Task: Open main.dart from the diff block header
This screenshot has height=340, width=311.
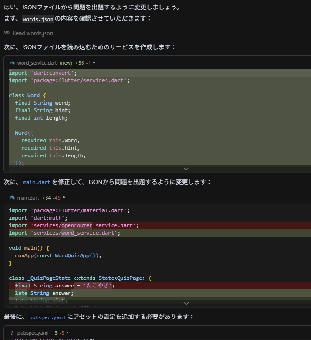Action: pyautogui.click(x=28, y=198)
